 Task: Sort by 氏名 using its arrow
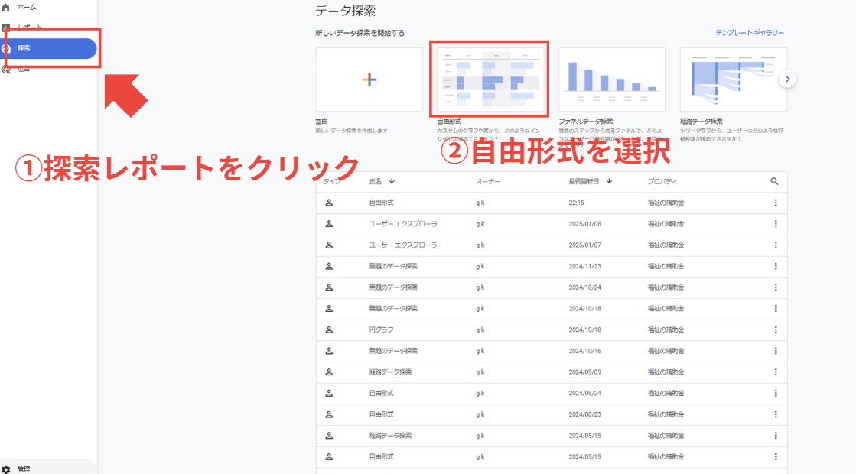point(392,181)
